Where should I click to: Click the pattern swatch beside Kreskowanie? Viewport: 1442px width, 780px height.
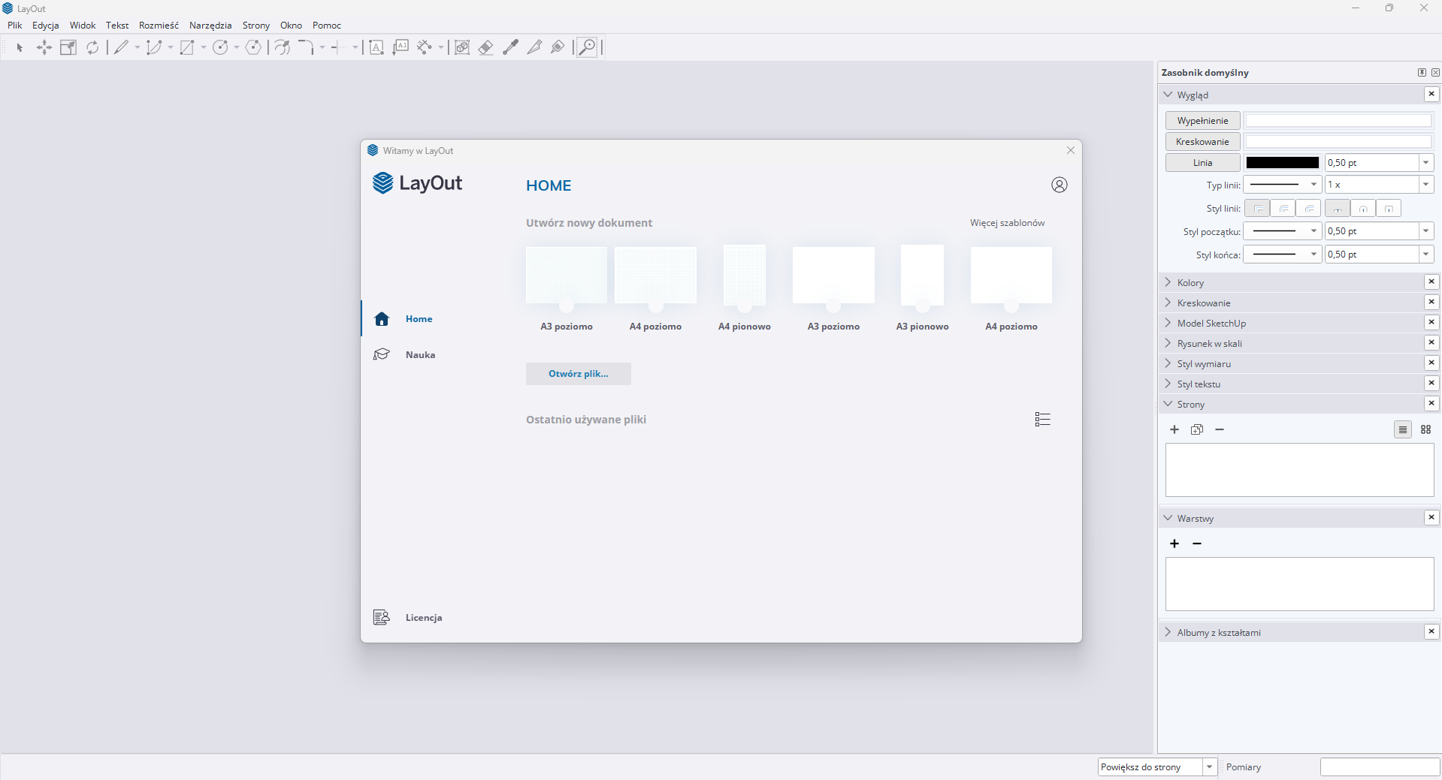pyautogui.click(x=1338, y=141)
